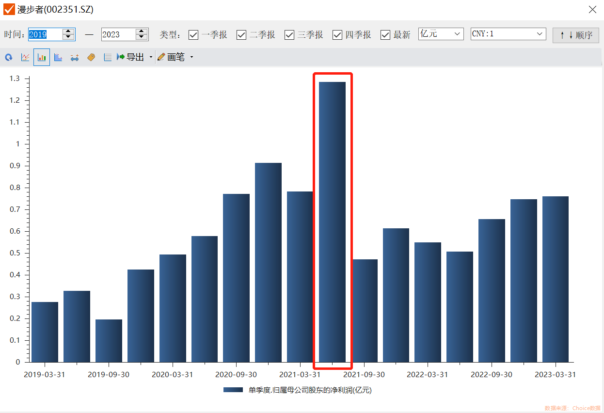
Task: Click the blue dumbbell range toolbar icon
Action: [75, 57]
